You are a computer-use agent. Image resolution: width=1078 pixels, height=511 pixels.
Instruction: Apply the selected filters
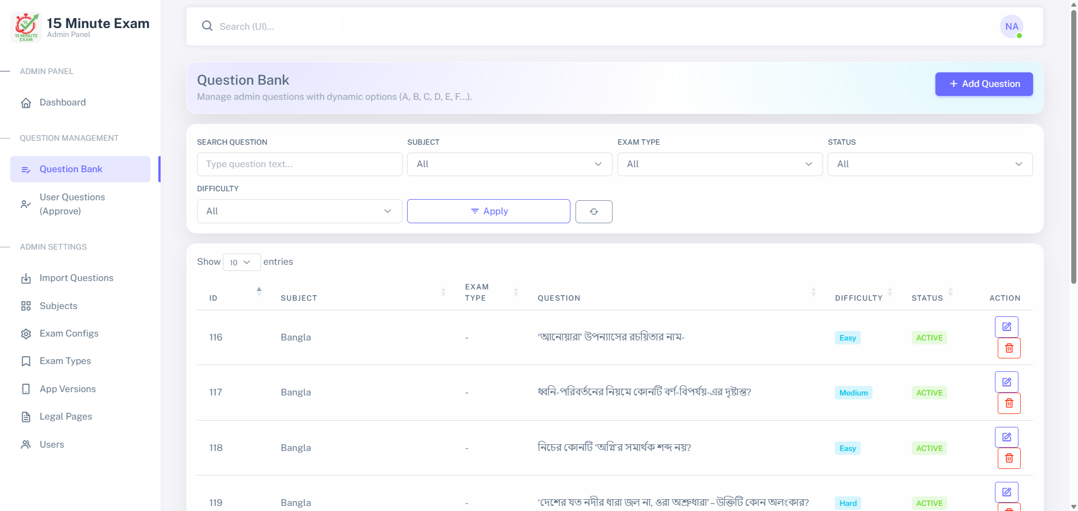488,211
